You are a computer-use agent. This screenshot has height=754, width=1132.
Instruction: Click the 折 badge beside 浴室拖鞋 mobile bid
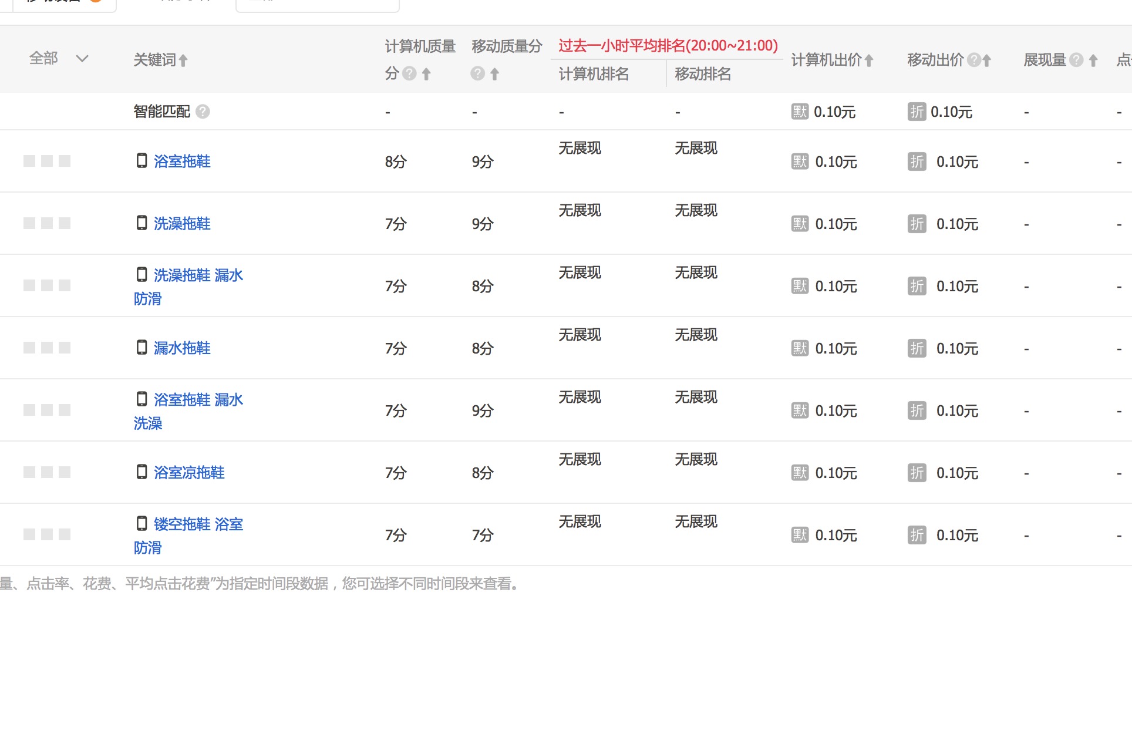point(917,161)
